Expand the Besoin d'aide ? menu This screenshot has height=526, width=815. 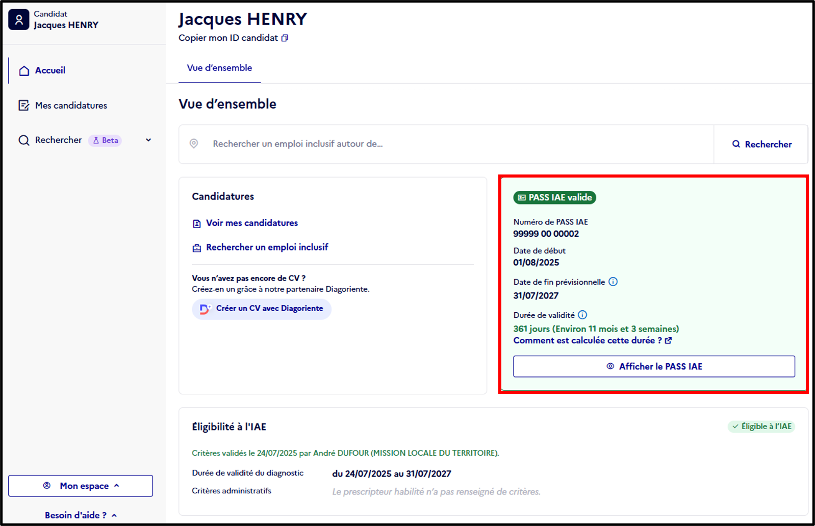(81, 515)
